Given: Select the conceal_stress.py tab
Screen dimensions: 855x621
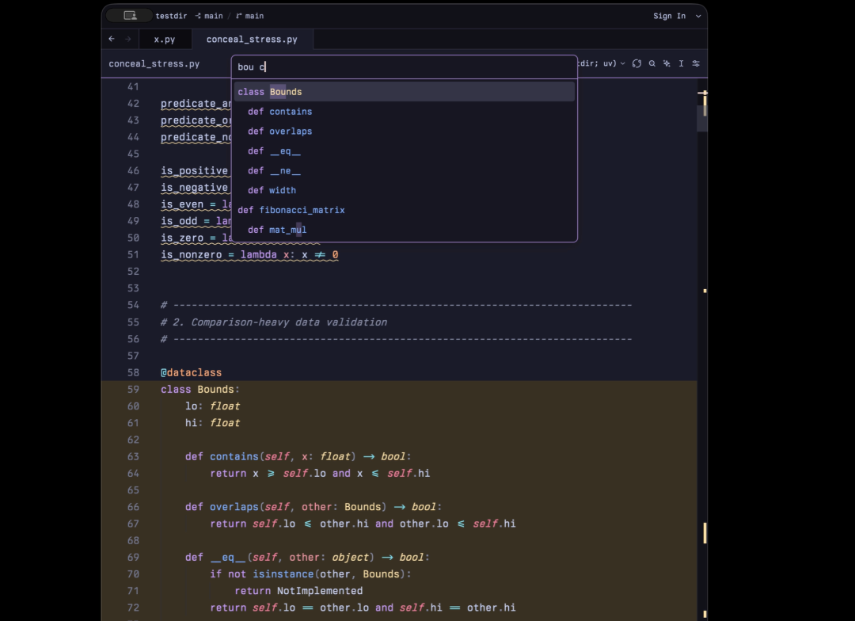Looking at the screenshot, I should click(x=252, y=40).
